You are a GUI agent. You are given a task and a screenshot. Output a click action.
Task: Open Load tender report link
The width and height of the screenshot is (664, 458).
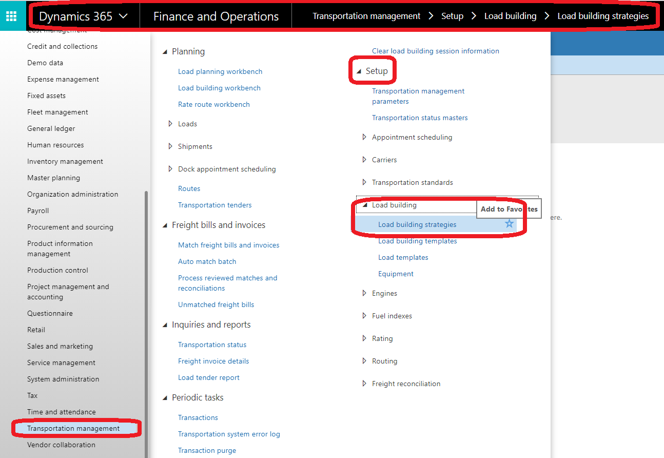click(209, 377)
